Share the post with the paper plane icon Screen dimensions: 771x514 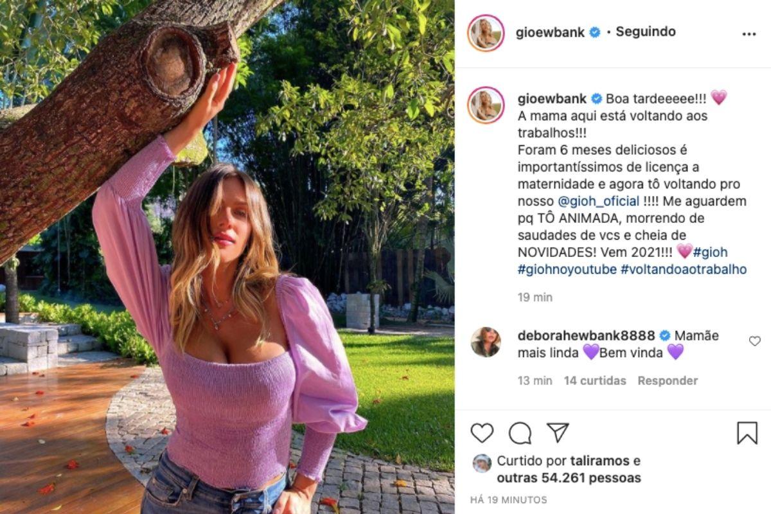coord(558,432)
